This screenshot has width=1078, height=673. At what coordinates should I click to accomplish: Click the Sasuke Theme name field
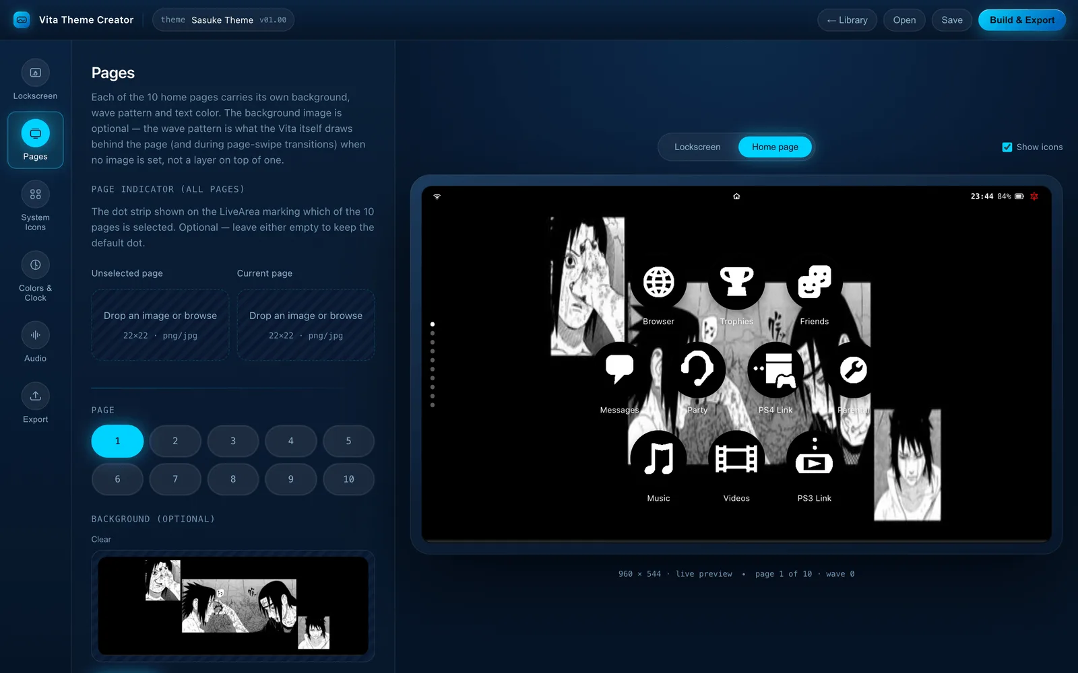222,20
